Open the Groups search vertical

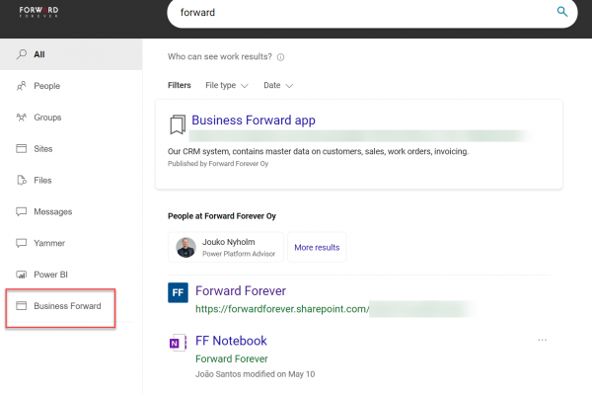point(47,118)
